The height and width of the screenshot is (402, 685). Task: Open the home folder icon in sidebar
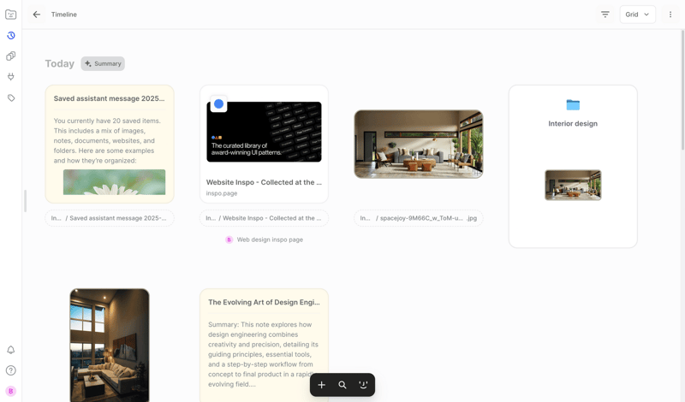point(11,15)
